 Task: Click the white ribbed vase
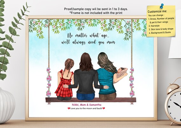(7, 106)
